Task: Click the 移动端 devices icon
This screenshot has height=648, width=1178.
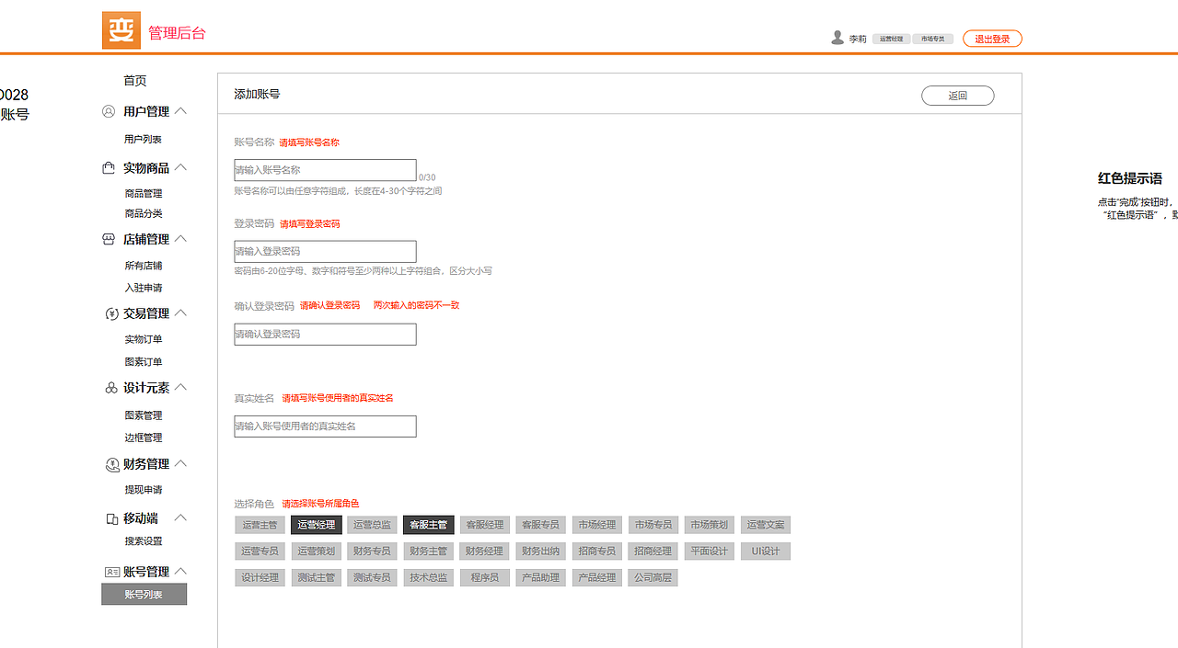Action: [x=112, y=518]
